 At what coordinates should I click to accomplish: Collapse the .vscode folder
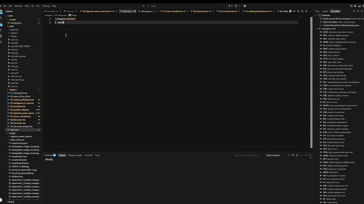tap(8, 20)
